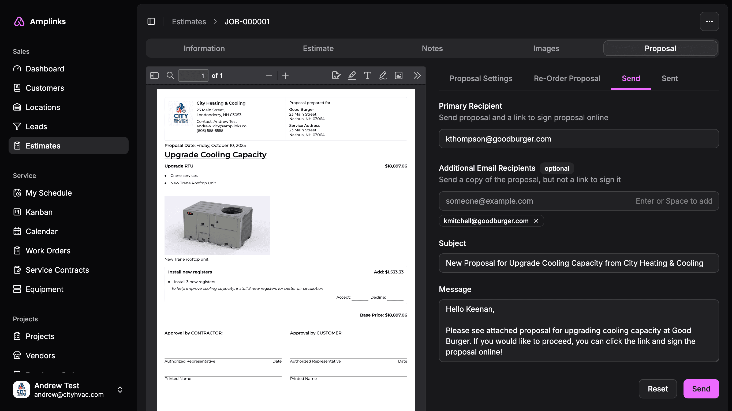Screen dimensions: 732x411
Task: Open the Estimate tab
Action: click(318, 48)
